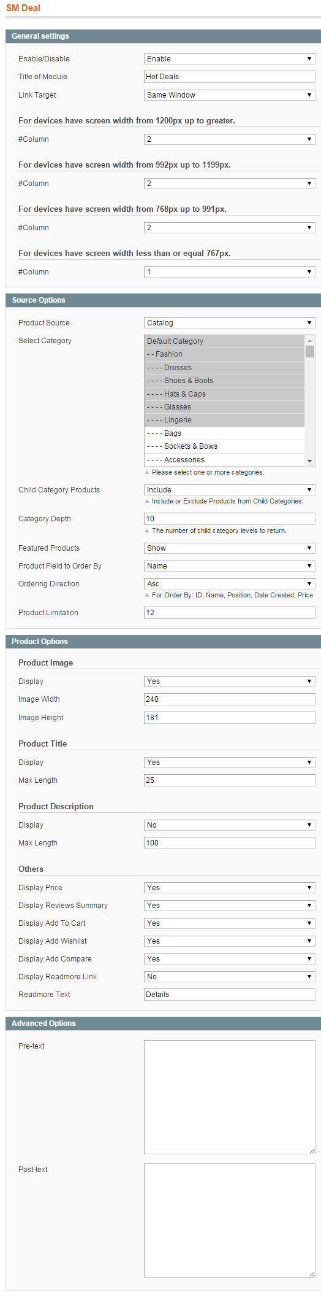Click the Title of Module field
This screenshot has width=321, height=1293.
pyautogui.click(x=230, y=77)
